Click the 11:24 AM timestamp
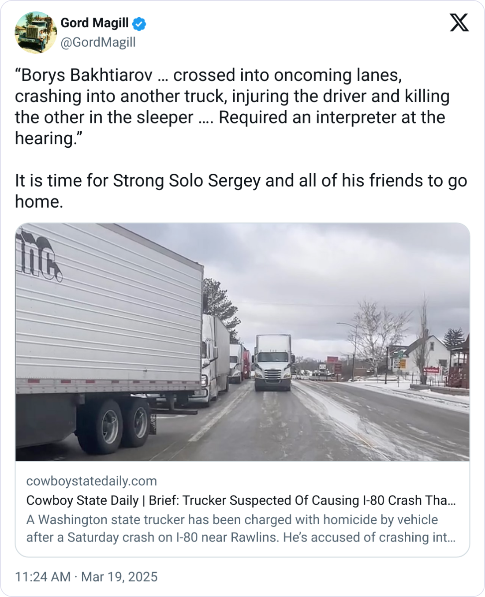Viewport: 485px width, 597px height. click(x=43, y=577)
